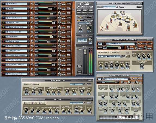
Task: Open the Style dropdown in Orchestra Style
Action: (x=117, y=7)
